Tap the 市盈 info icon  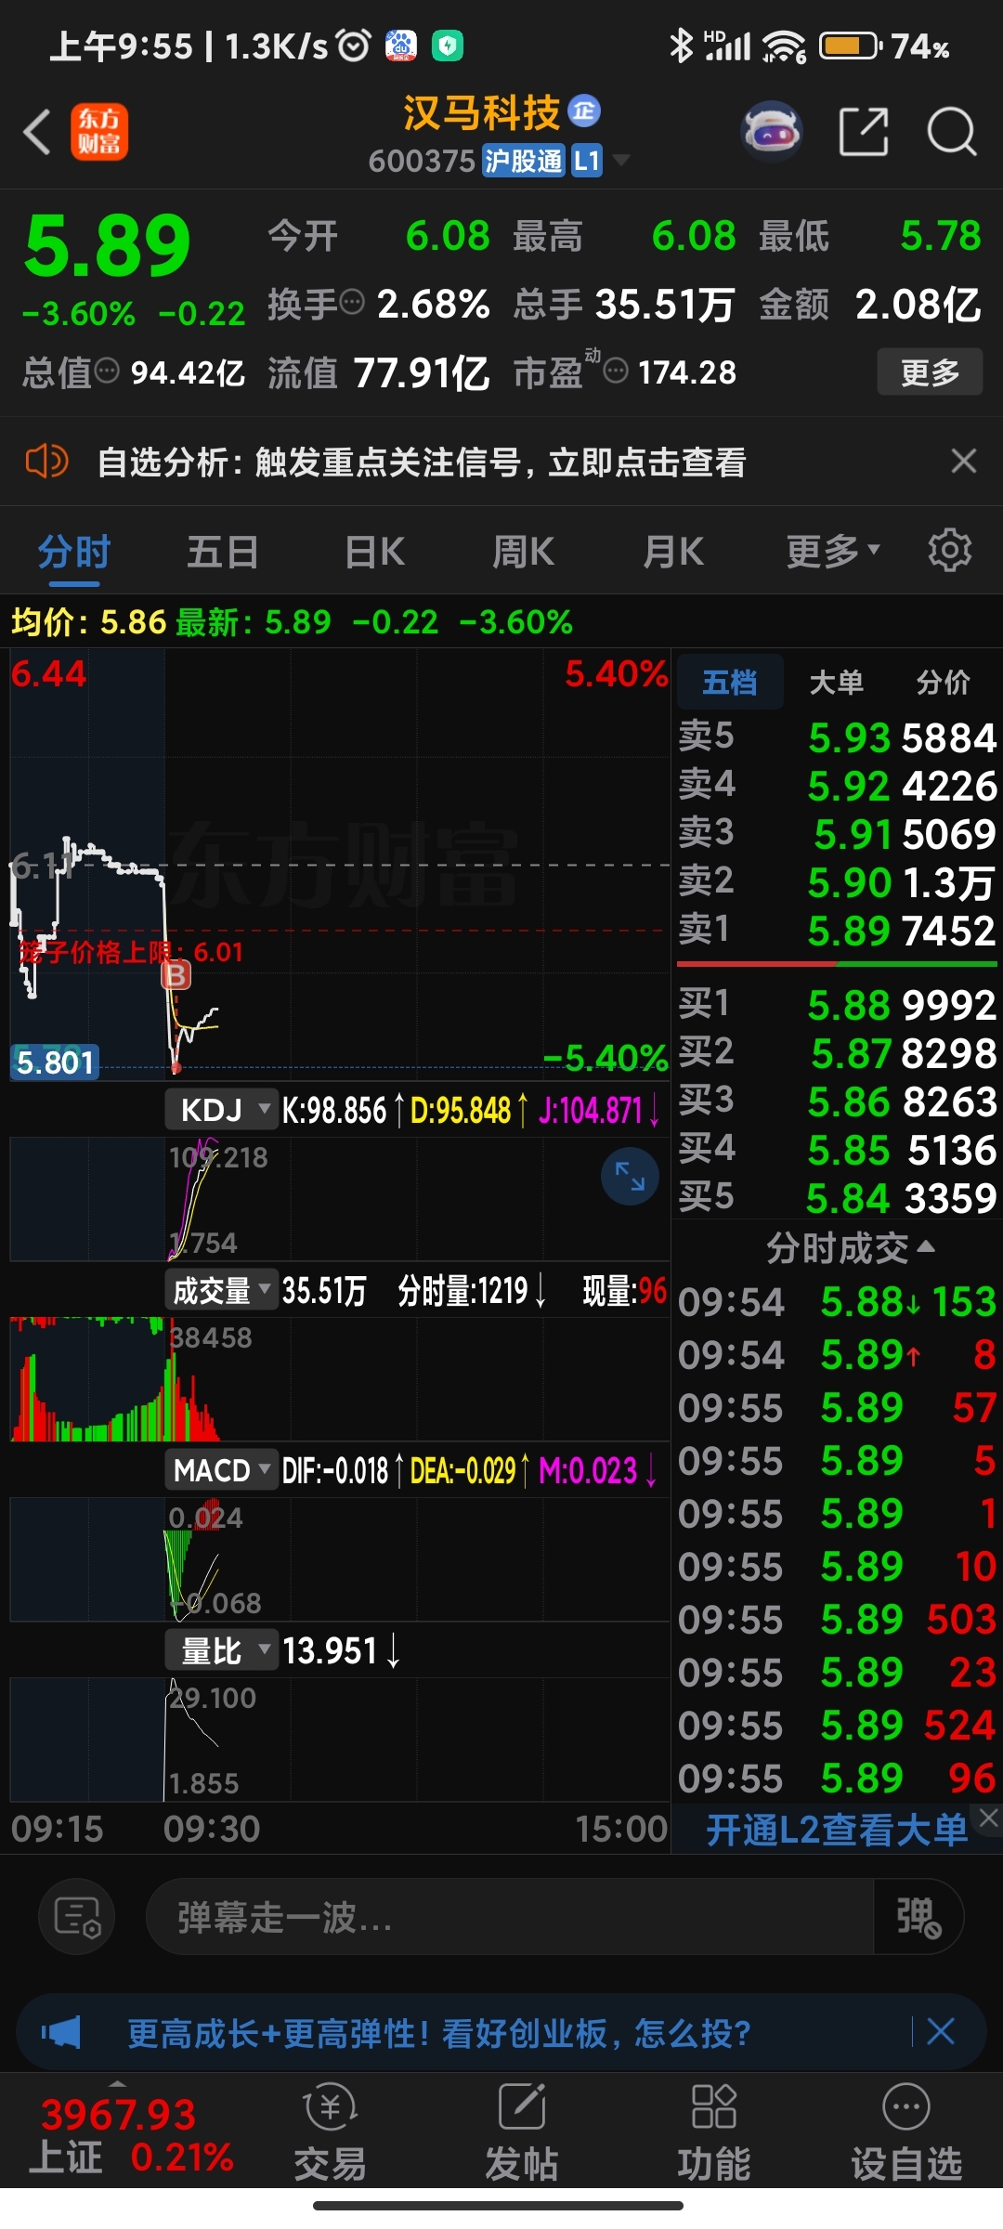[x=616, y=371]
